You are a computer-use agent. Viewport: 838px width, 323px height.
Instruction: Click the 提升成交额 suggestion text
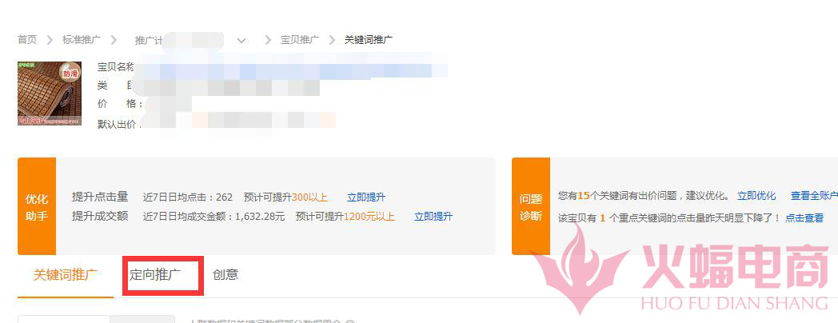tap(101, 216)
